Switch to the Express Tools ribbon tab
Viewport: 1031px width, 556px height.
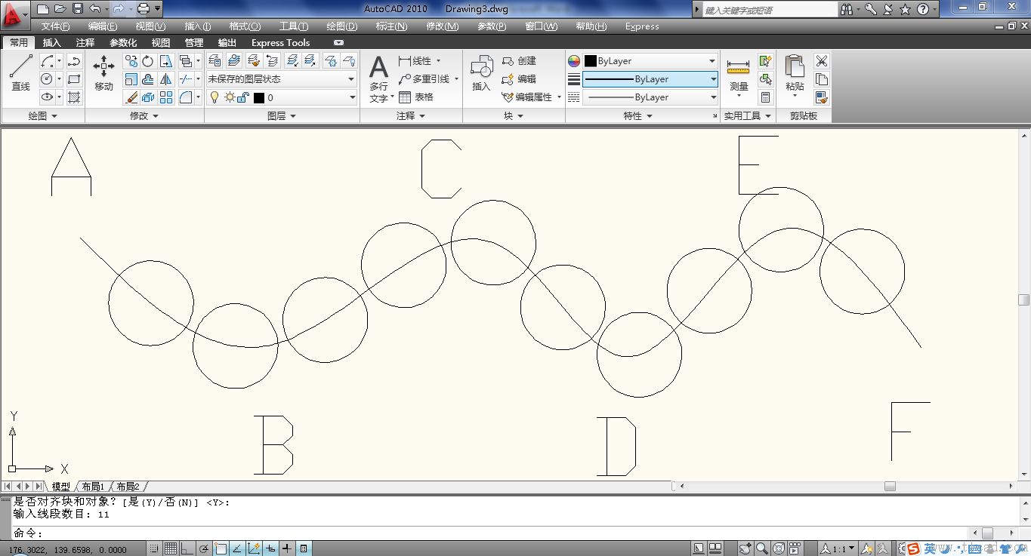[280, 43]
